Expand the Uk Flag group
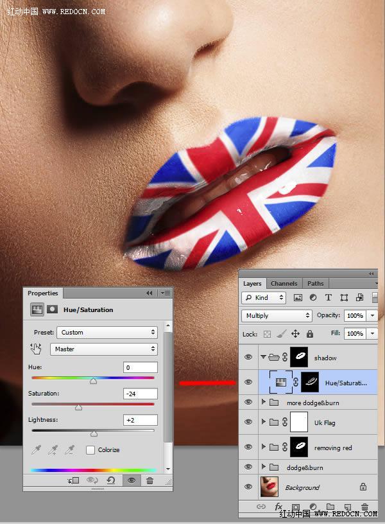The width and height of the screenshot is (385, 524). [264, 422]
